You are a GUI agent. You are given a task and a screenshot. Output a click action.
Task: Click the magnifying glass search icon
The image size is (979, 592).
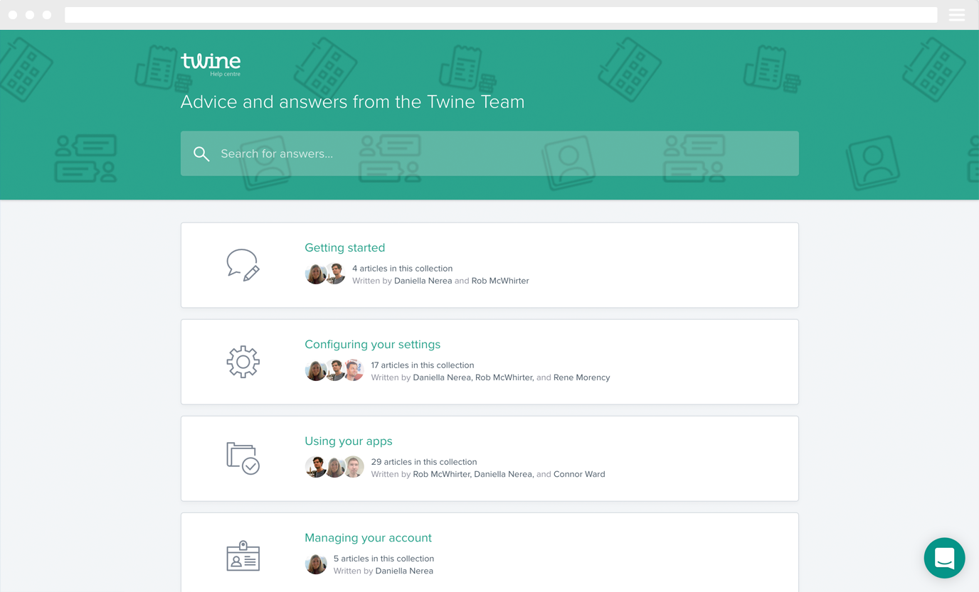pyautogui.click(x=201, y=154)
